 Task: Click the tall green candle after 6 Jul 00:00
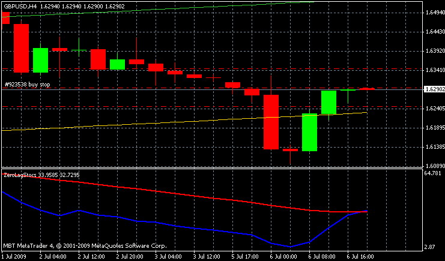pos(309,132)
